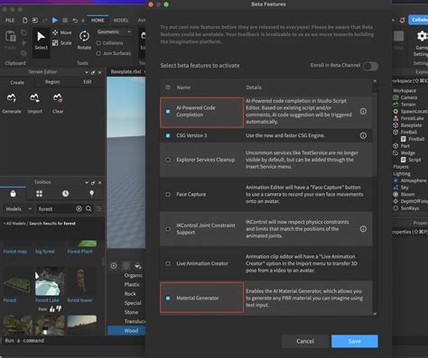Click the Collaborate button
This screenshot has width=428, height=358.
418,20
